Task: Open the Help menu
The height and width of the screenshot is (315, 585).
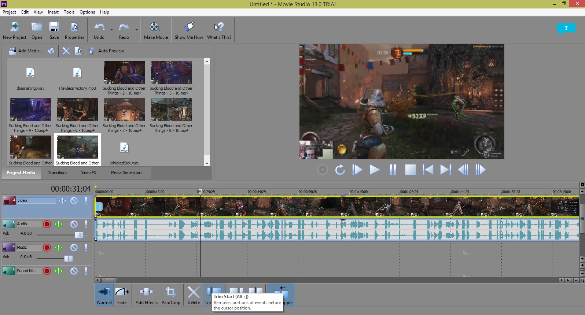Action: click(104, 12)
